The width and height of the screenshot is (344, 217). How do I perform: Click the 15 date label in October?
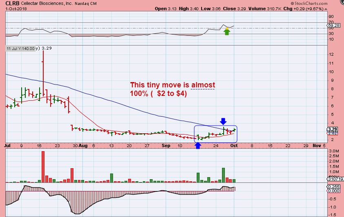click(x=270, y=145)
